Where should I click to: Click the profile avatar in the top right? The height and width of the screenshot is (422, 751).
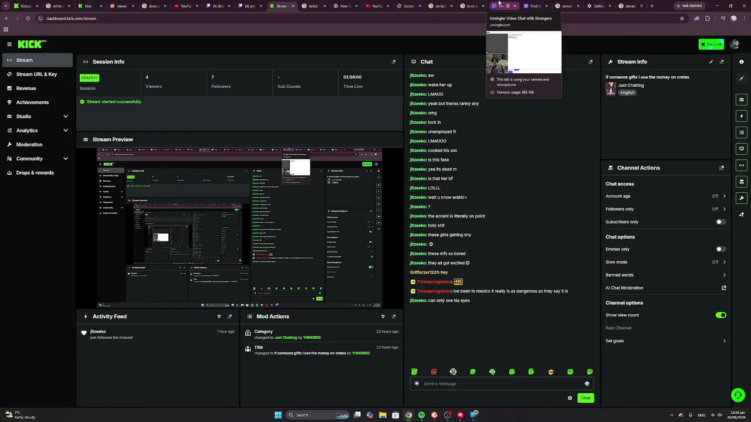pyautogui.click(x=735, y=44)
